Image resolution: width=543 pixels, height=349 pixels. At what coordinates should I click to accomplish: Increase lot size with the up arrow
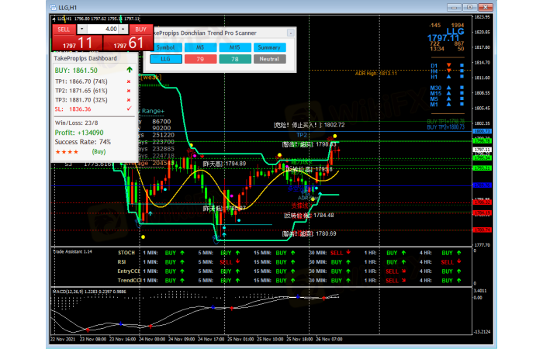(124, 29)
